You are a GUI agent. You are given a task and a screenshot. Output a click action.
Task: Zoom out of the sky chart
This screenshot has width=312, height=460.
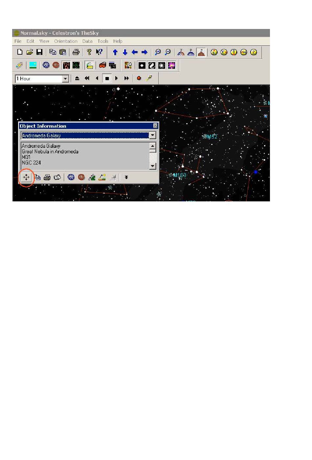[168, 52]
